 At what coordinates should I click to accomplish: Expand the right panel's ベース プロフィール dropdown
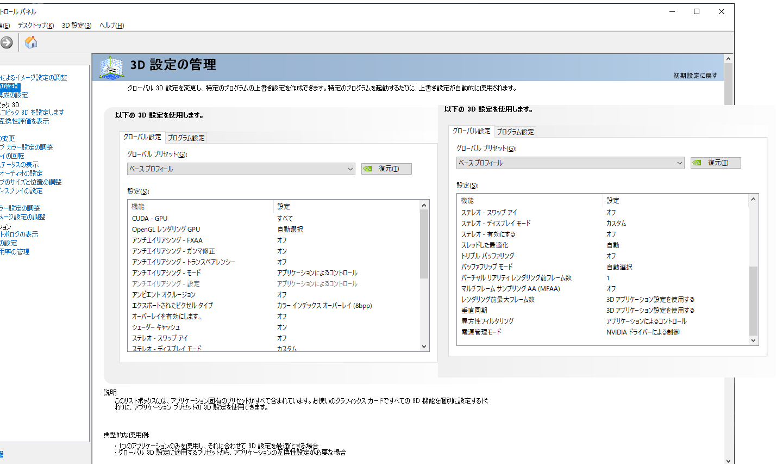(x=571, y=163)
